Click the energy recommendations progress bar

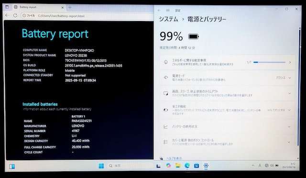point(269,62)
